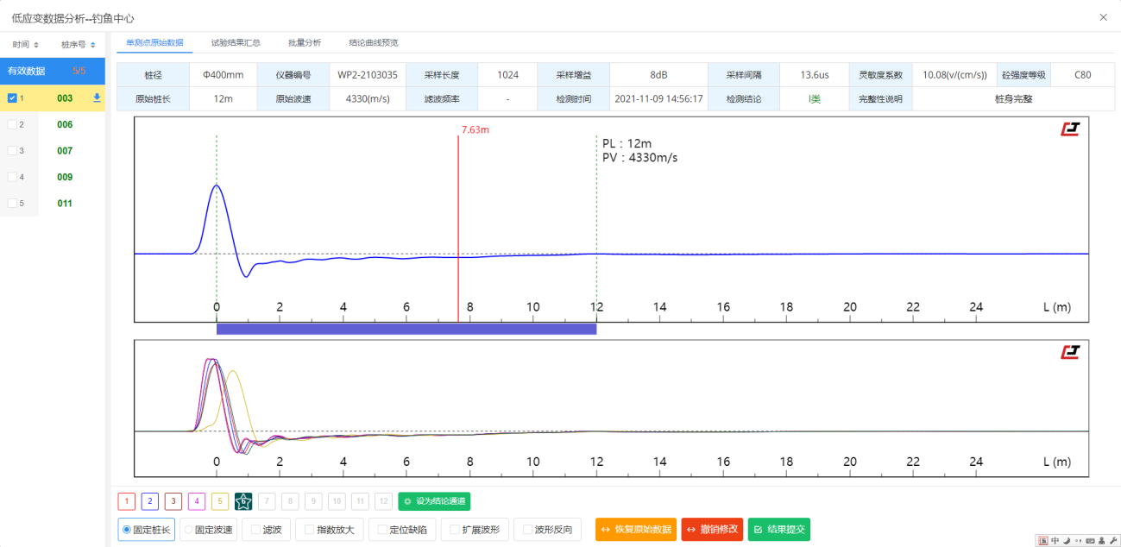This screenshot has height=547, width=1121.
Task: Enable the 指数放大 checkbox
Action: pyautogui.click(x=330, y=530)
